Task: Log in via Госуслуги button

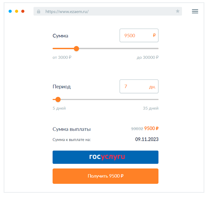Action: (106, 157)
